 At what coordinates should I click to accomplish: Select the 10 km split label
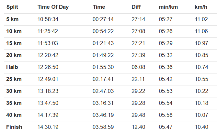(x=14, y=31)
